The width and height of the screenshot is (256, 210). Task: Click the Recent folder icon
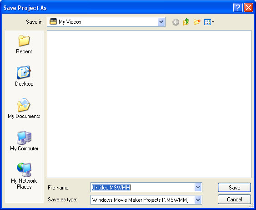[x=24, y=41]
